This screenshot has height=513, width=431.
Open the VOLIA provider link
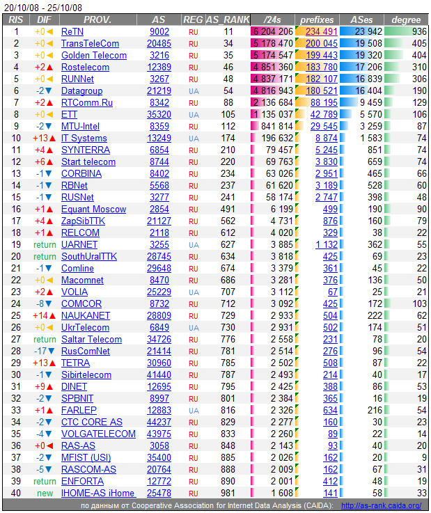point(75,292)
